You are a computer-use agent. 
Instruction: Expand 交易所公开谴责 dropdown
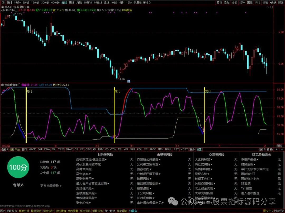point(160,159)
